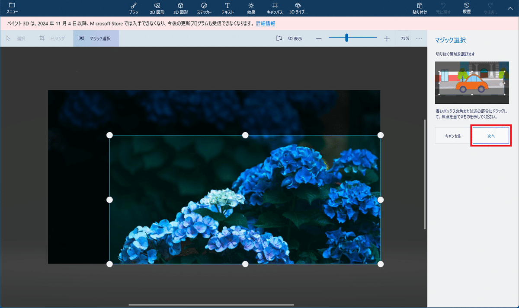Click the bottom-center selection box handle
The height and width of the screenshot is (308, 519).
[245, 264]
